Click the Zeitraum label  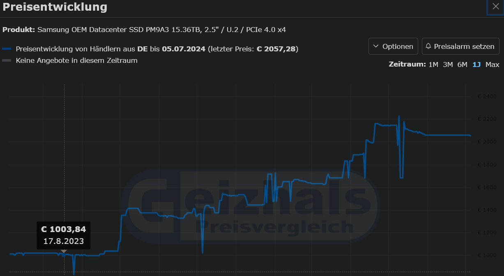tap(407, 64)
